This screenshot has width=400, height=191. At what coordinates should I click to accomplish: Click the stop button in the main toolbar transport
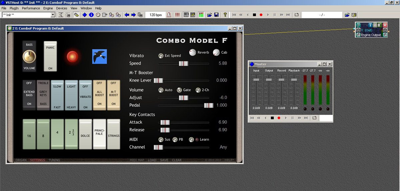(254, 15)
